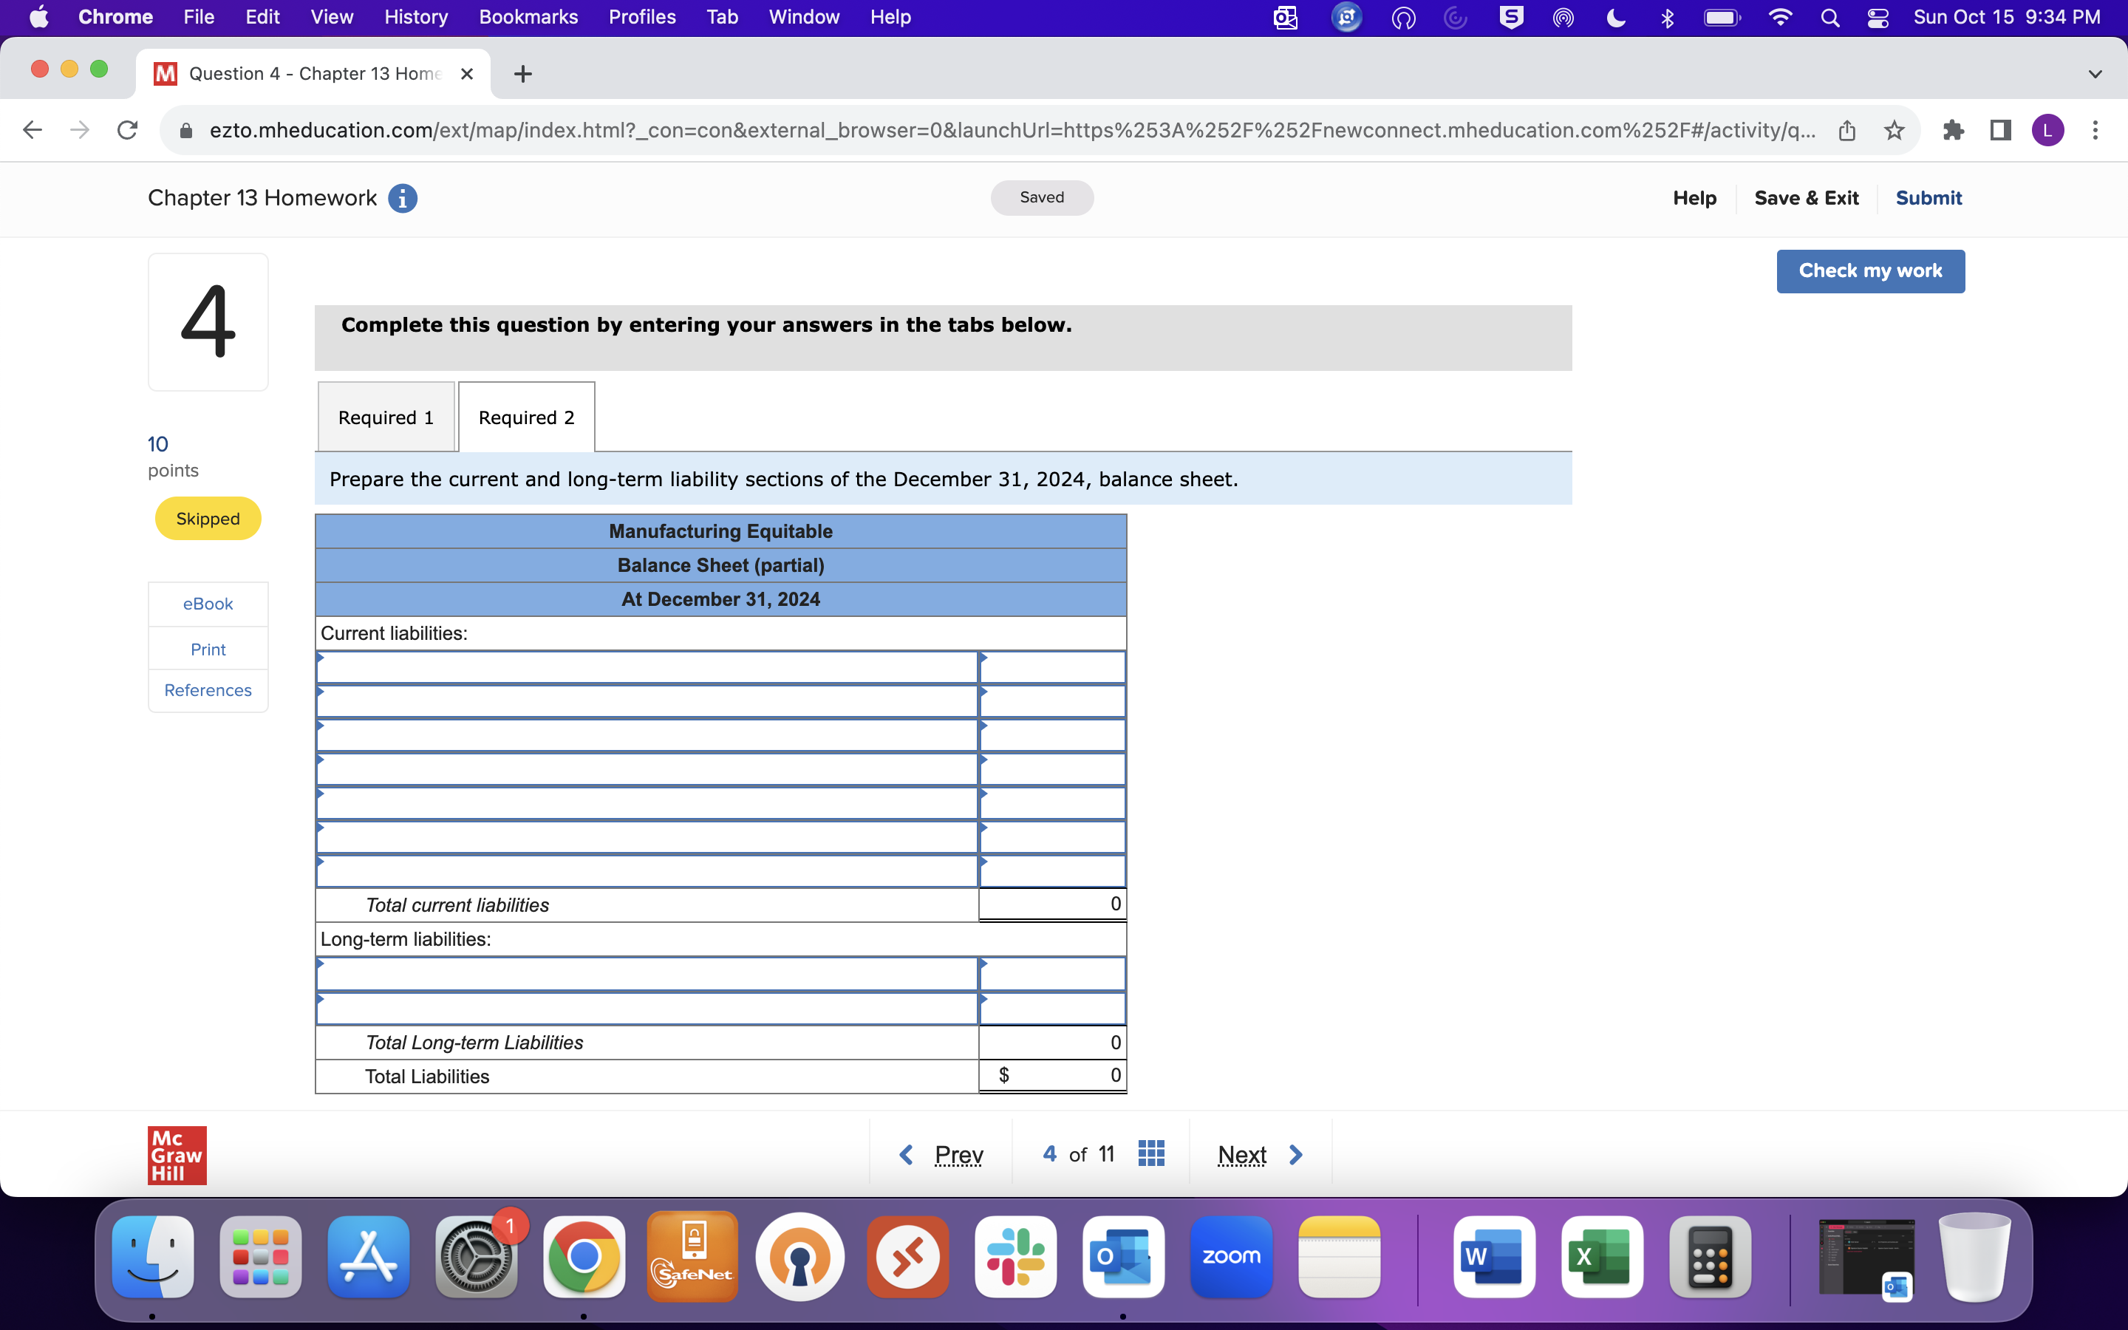Click the Submit button

point(1927,196)
